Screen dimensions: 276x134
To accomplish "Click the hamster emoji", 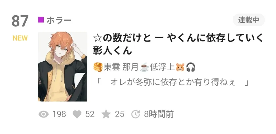I will coord(180,68).
